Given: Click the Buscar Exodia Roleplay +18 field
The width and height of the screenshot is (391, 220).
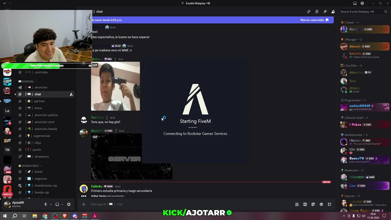Looking at the screenshot, I should pos(364,12).
